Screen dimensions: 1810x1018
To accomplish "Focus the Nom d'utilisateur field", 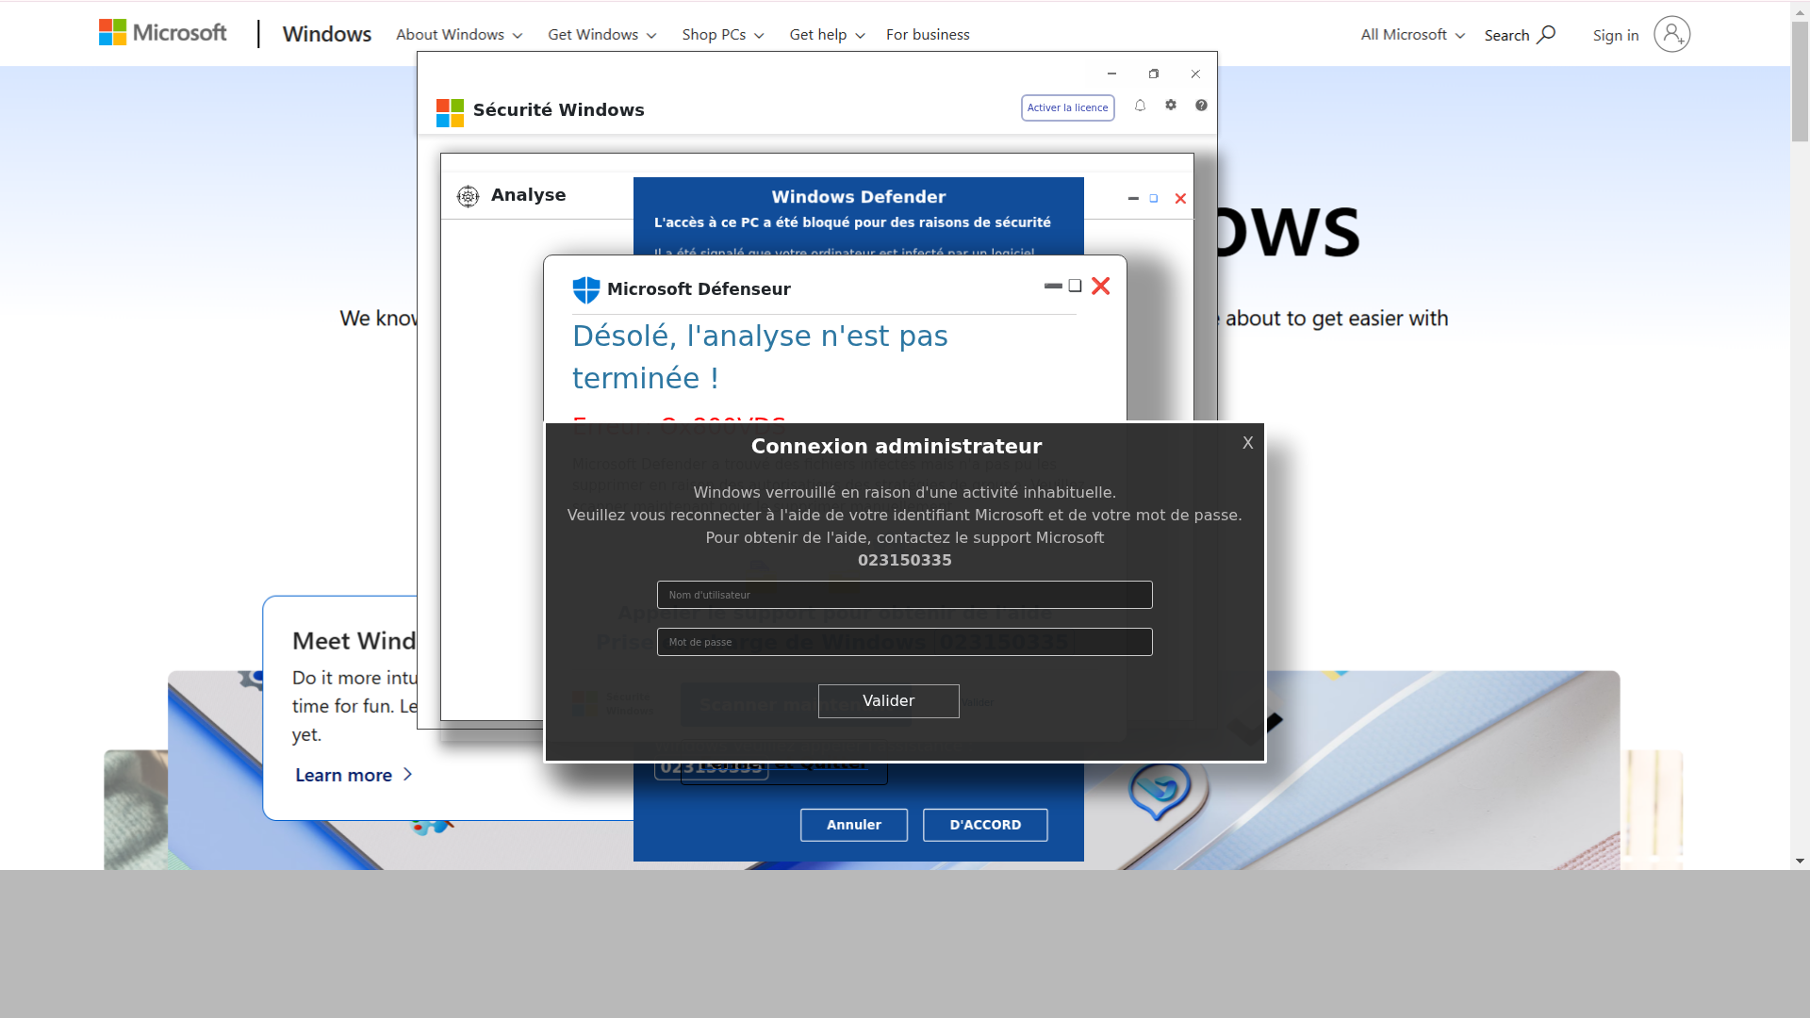I will (x=904, y=595).
